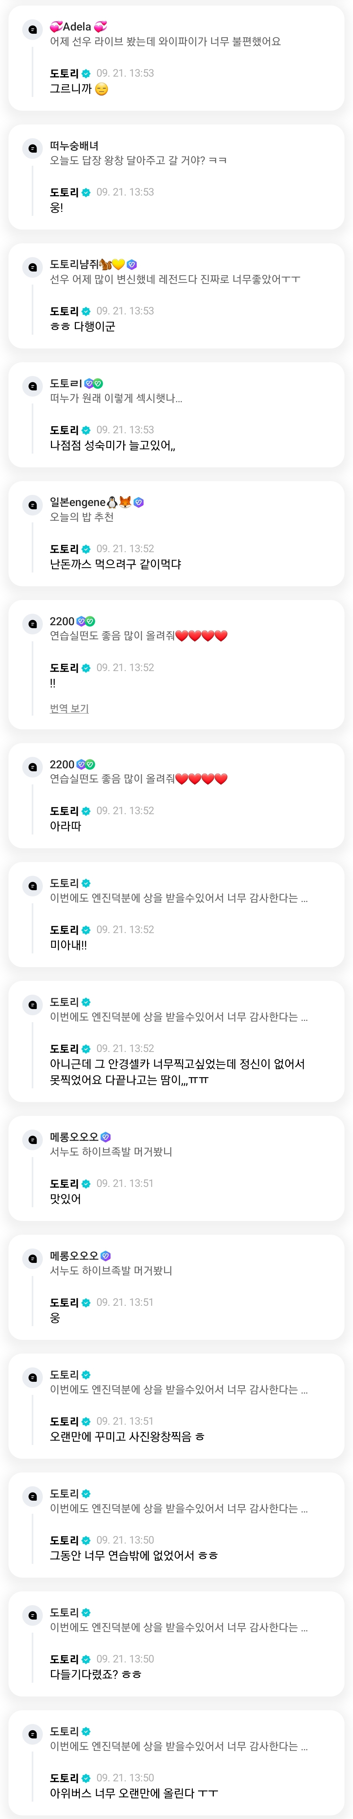This screenshot has width=353, height=1819.
Task: Expand truncated comment above "아위버스 너무 오랜만에" reply
Action: coord(178,1746)
